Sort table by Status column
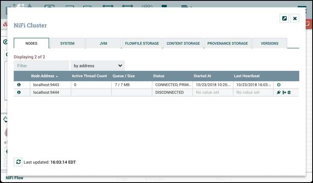This screenshot has width=313, height=183. 159,76
